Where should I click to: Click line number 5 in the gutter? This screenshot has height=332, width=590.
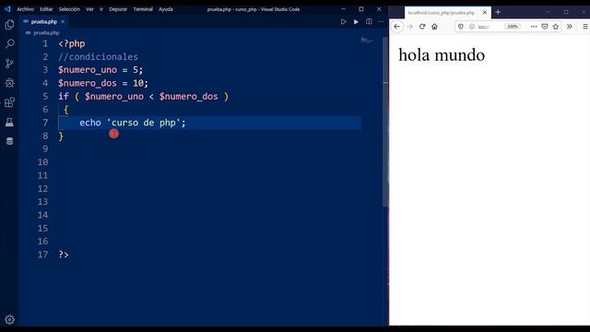click(45, 96)
